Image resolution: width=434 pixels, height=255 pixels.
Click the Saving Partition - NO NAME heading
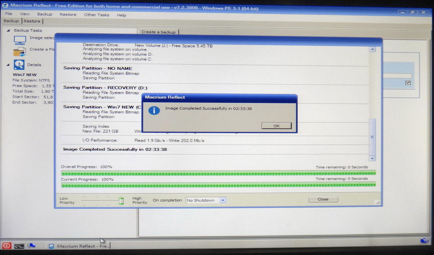(98, 68)
